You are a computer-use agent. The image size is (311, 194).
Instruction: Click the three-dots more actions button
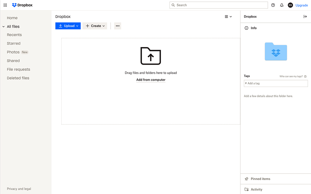click(117, 26)
